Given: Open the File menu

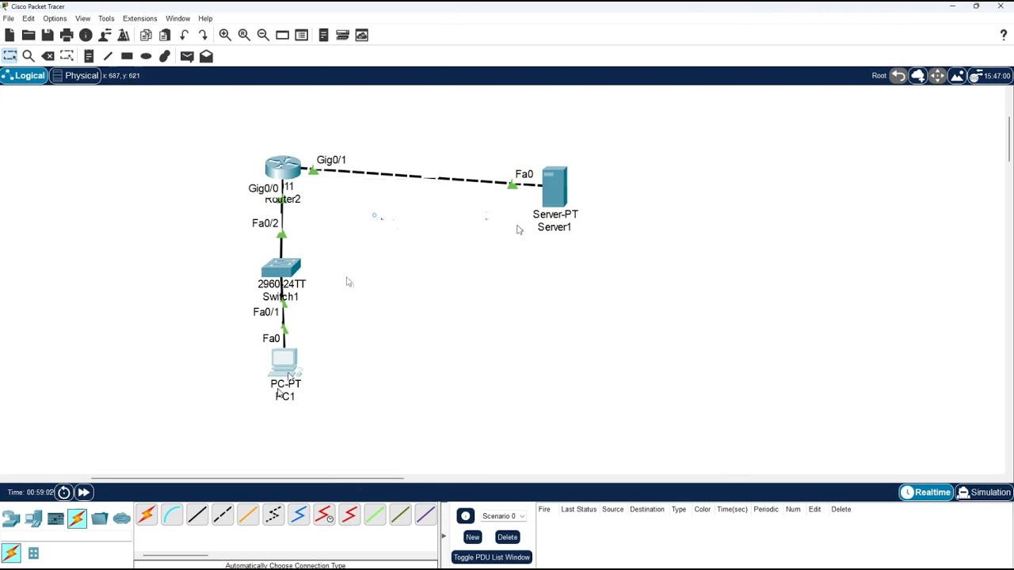Looking at the screenshot, I should (x=9, y=18).
